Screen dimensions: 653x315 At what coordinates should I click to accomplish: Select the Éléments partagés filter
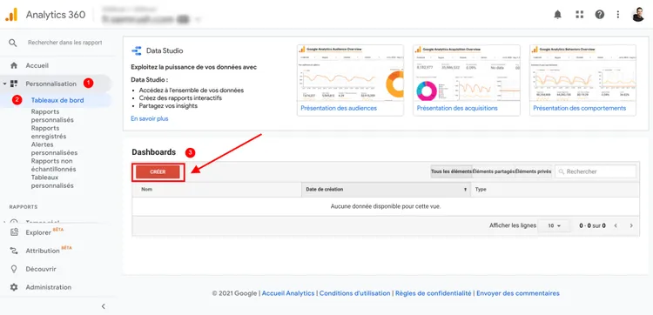coord(494,171)
